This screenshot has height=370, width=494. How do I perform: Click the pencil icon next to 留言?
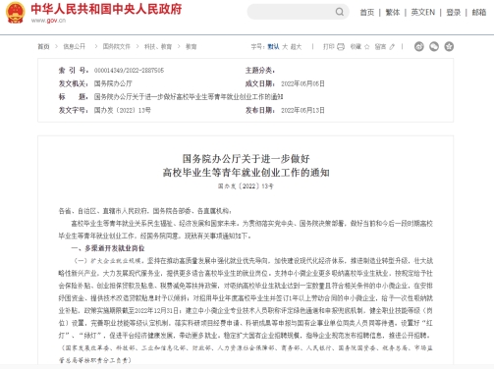392,47
